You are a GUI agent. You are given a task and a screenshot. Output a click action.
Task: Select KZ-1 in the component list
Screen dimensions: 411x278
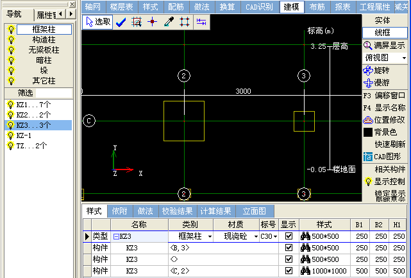(x=24, y=135)
